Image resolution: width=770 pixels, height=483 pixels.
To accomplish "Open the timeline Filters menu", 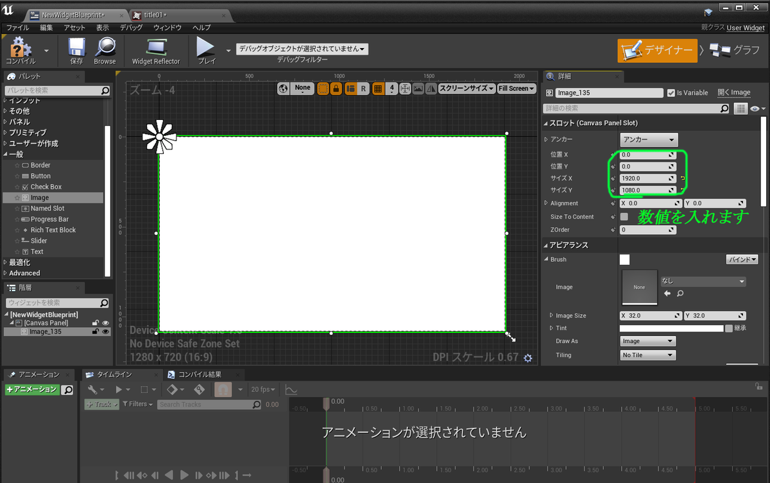I will (138, 404).
